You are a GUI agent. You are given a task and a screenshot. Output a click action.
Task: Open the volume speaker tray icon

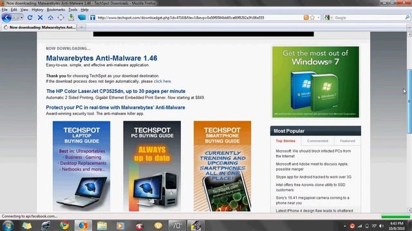click(x=382, y=226)
